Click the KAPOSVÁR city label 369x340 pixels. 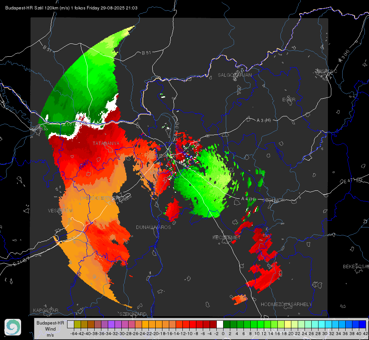click(46, 310)
